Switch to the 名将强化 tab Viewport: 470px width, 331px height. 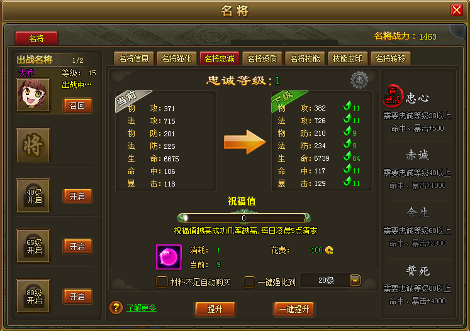(x=177, y=58)
